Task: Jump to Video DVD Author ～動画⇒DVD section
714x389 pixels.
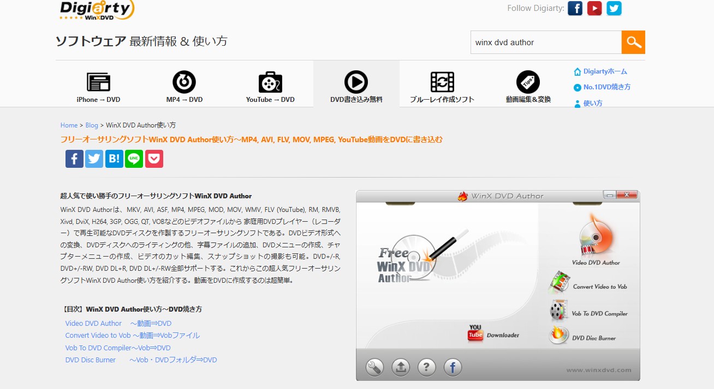Action: [x=118, y=324]
